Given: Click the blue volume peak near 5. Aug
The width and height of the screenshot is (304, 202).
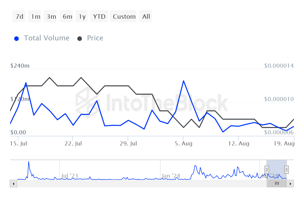Looking at the screenshot, I should 183,81.
